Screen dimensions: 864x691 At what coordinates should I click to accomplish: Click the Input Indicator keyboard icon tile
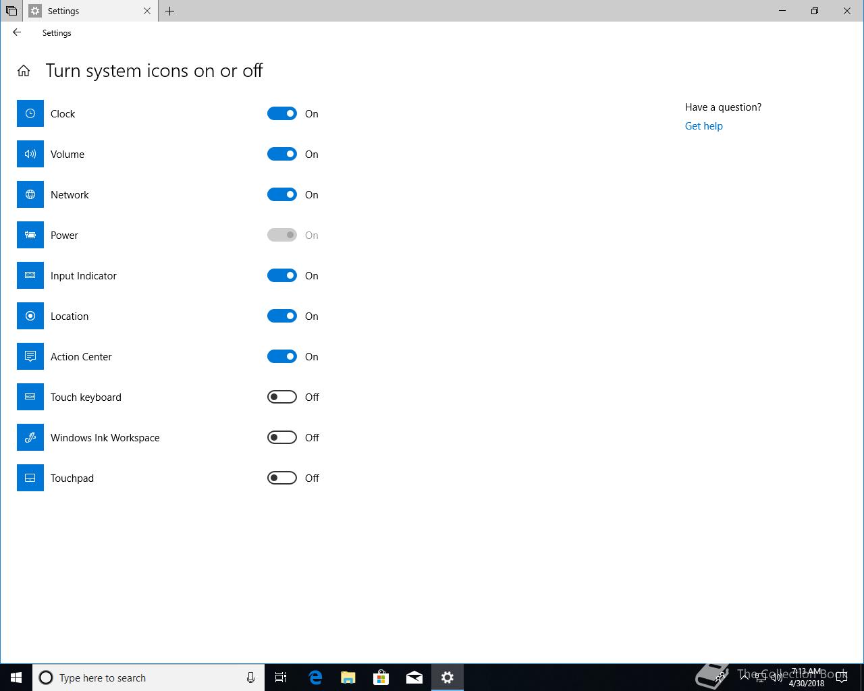30,275
